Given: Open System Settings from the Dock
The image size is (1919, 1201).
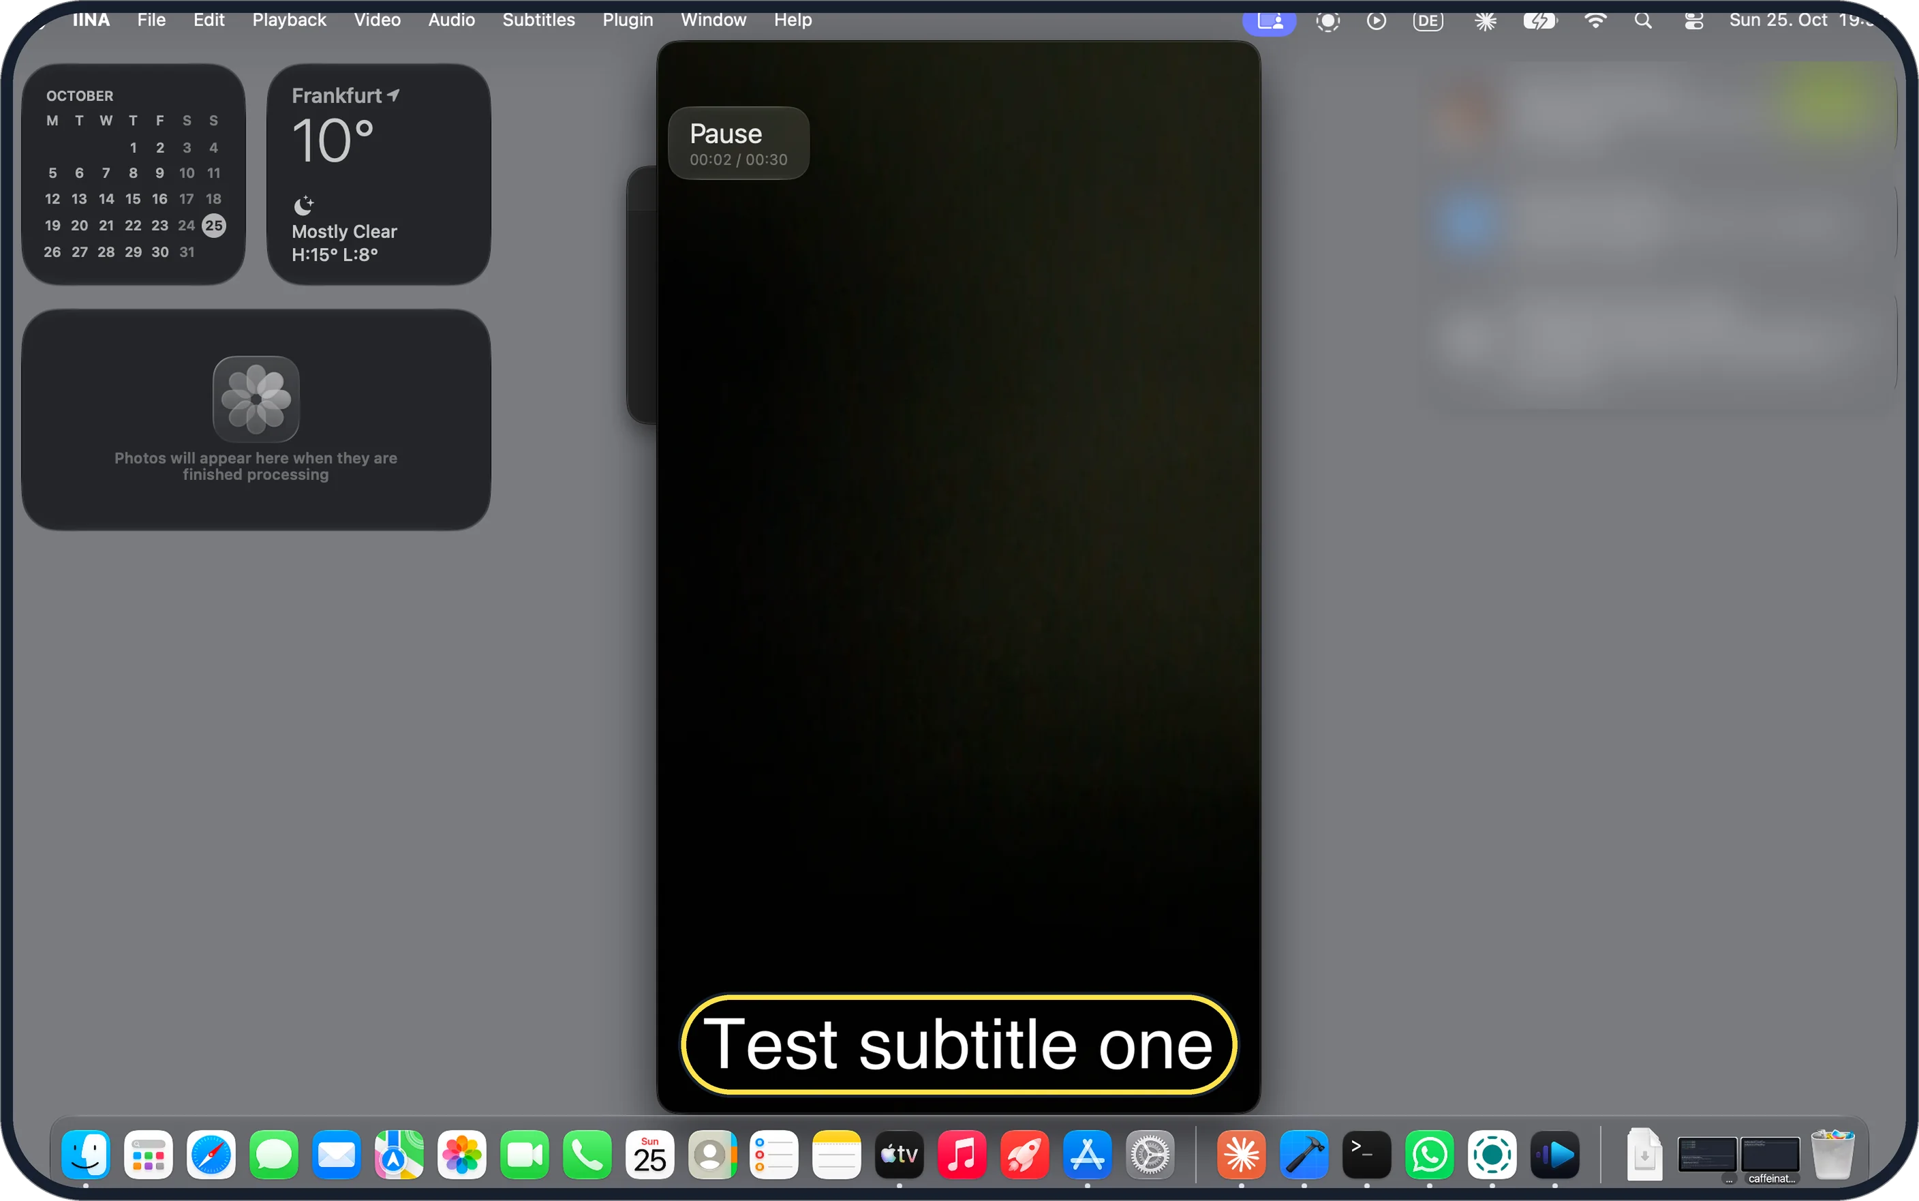Looking at the screenshot, I should pos(1150,1155).
